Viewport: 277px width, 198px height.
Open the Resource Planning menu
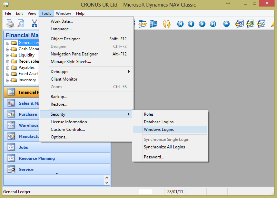pos(57,158)
